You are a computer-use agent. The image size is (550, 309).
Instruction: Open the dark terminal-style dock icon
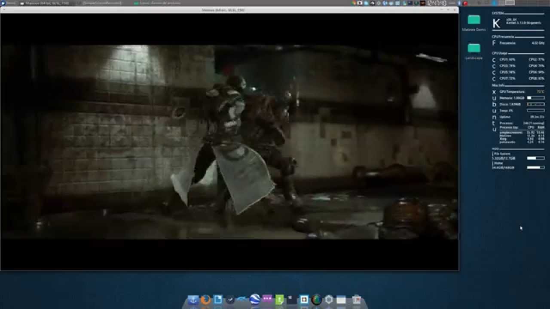click(292, 300)
